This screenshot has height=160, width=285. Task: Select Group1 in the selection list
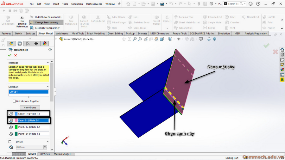[29, 92]
